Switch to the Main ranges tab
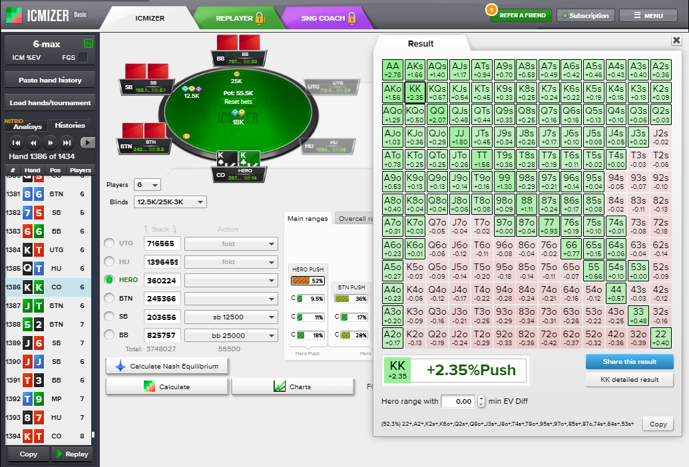Screen dimensions: 689x467 coord(308,219)
